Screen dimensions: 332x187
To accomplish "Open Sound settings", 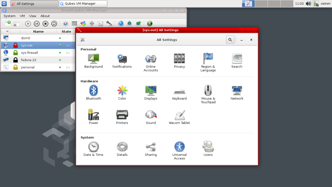I will tap(150, 117).
